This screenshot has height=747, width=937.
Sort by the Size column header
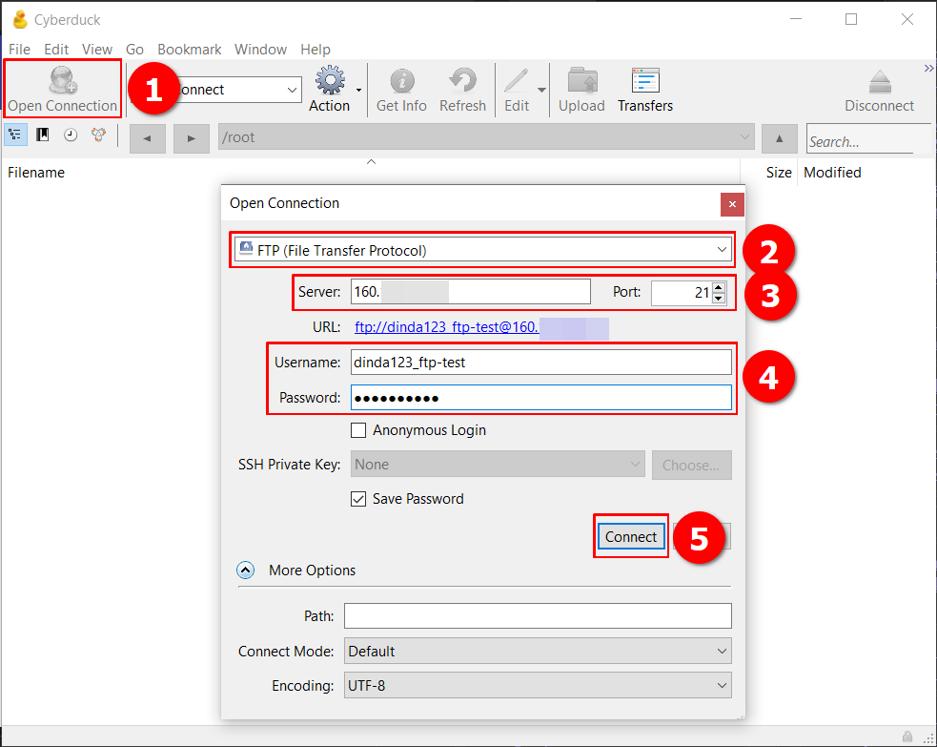(x=779, y=173)
